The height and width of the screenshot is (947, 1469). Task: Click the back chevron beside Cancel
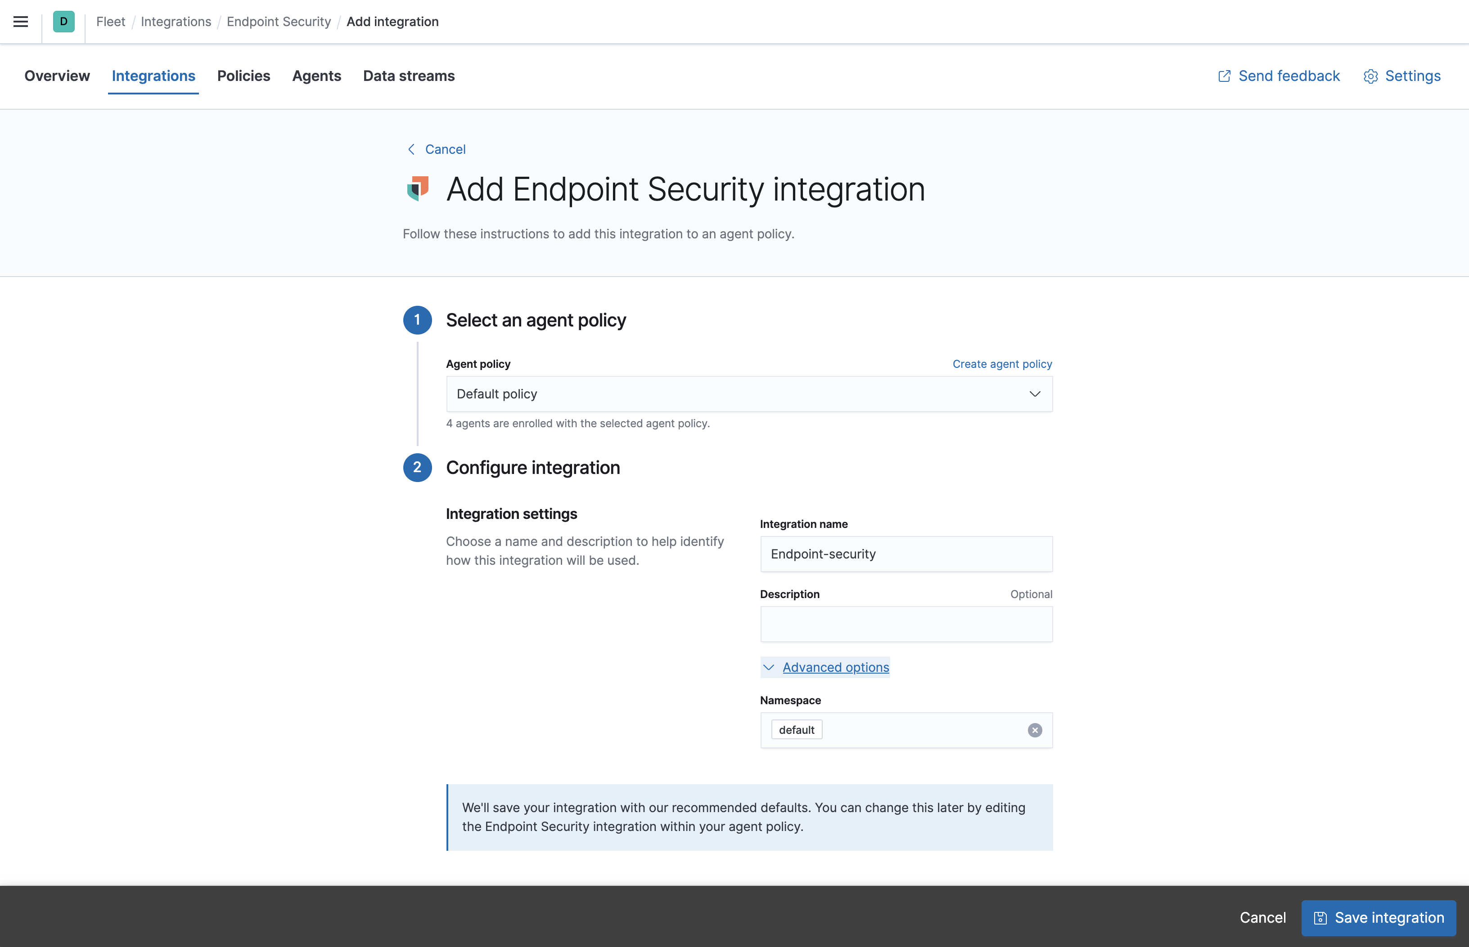coord(411,149)
